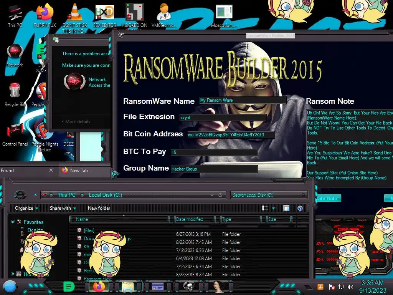Open the Network desktop icon

pos(15,55)
